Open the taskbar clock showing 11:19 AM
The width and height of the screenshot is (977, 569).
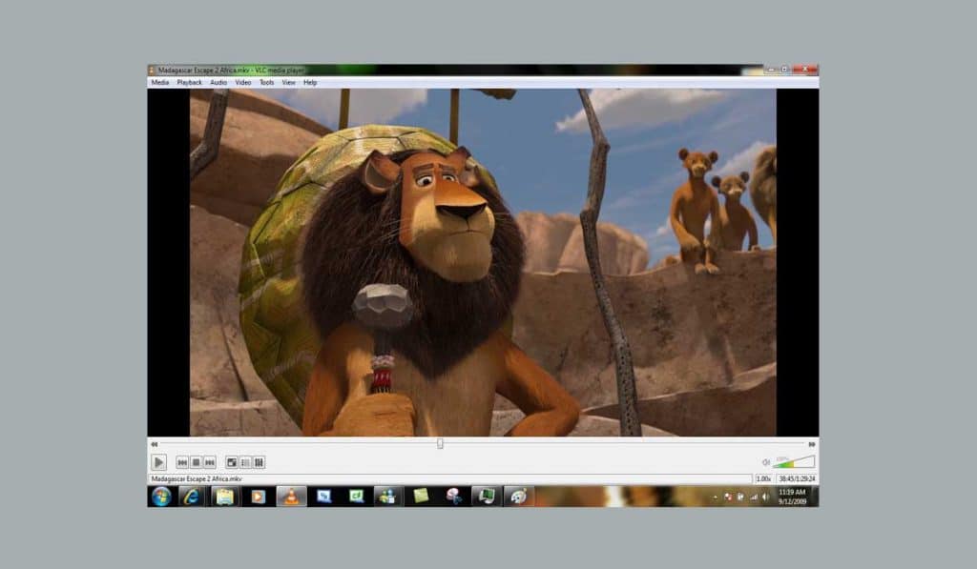[793, 497]
